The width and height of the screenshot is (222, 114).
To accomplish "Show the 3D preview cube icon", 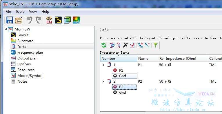I will click(67, 20).
